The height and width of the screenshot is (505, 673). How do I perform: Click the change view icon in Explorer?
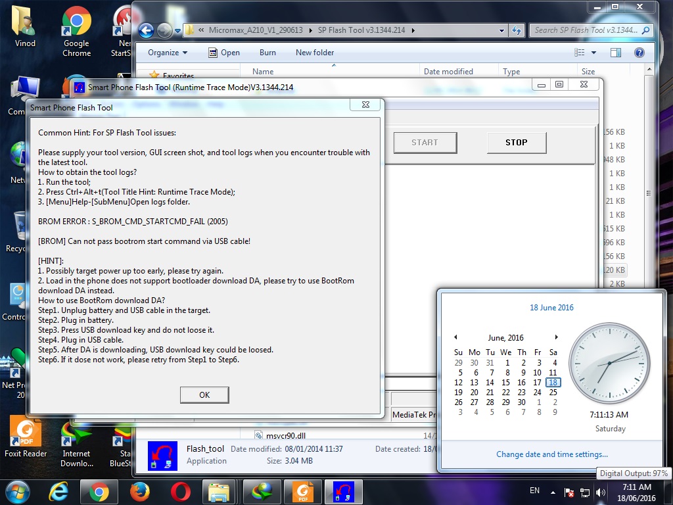[x=580, y=53]
